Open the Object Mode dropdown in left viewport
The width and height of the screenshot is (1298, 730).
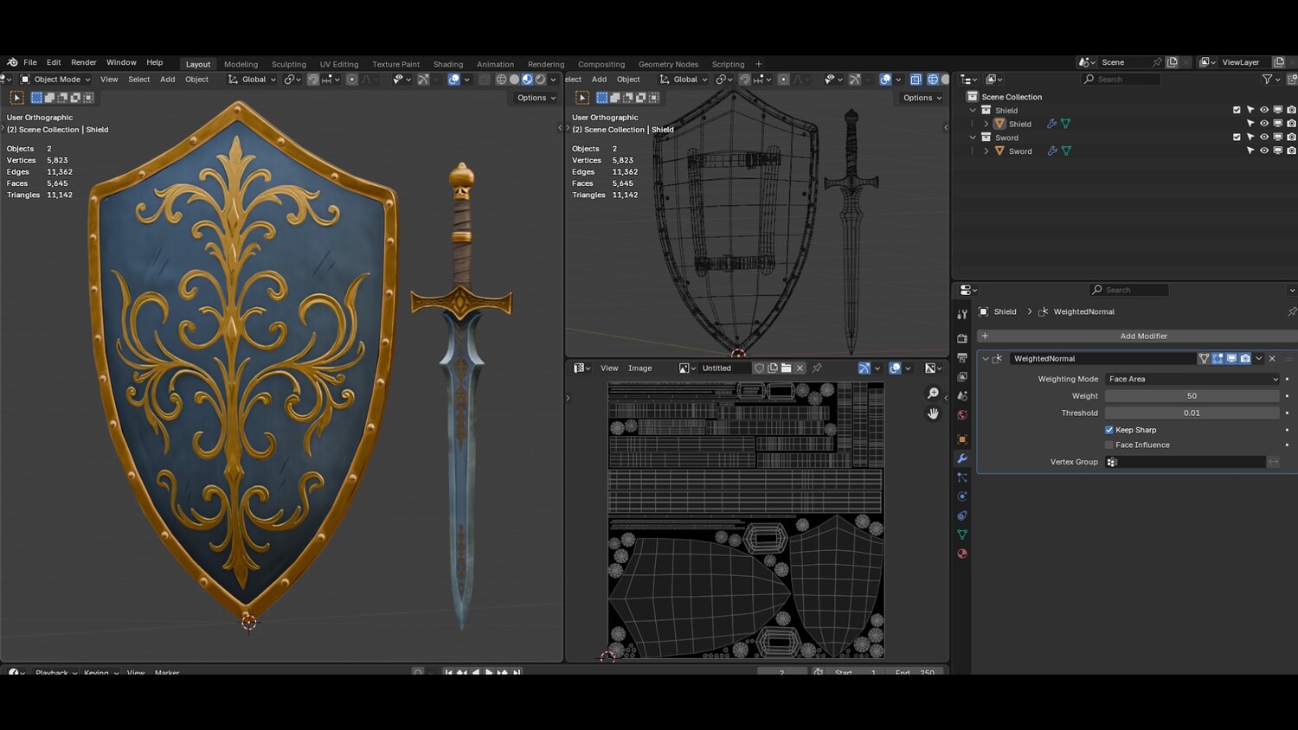point(55,80)
